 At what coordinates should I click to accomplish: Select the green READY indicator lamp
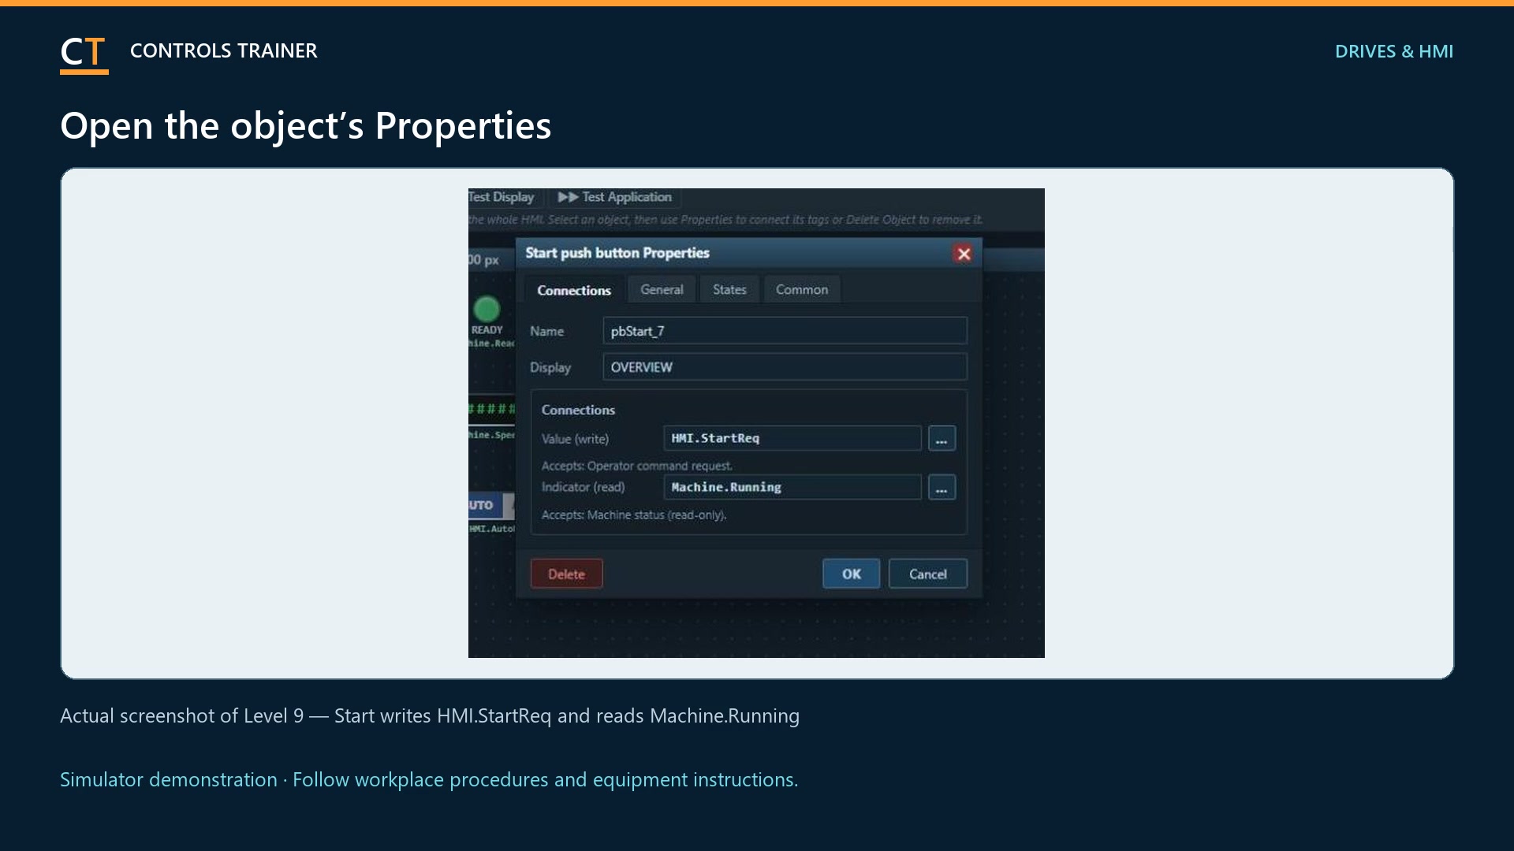(x=487, y=309)
